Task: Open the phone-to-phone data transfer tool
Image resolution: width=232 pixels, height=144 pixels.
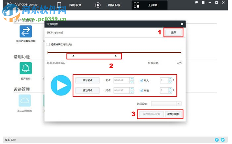Action: click(x=25, y=31)
